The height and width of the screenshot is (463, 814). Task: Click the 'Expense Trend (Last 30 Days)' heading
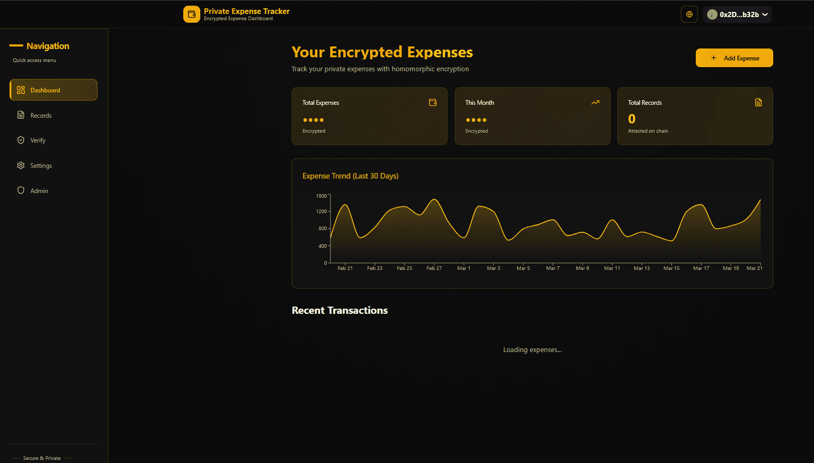(350, 176)
